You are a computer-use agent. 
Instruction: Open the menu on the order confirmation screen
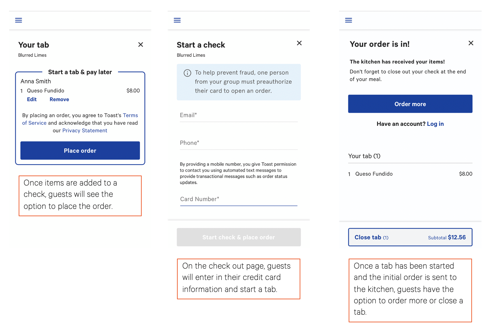tap(348, 20)
